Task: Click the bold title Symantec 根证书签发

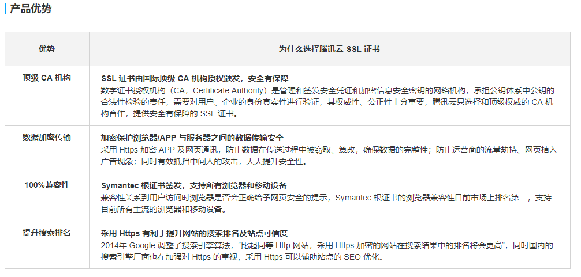Action: pos(194,185)
